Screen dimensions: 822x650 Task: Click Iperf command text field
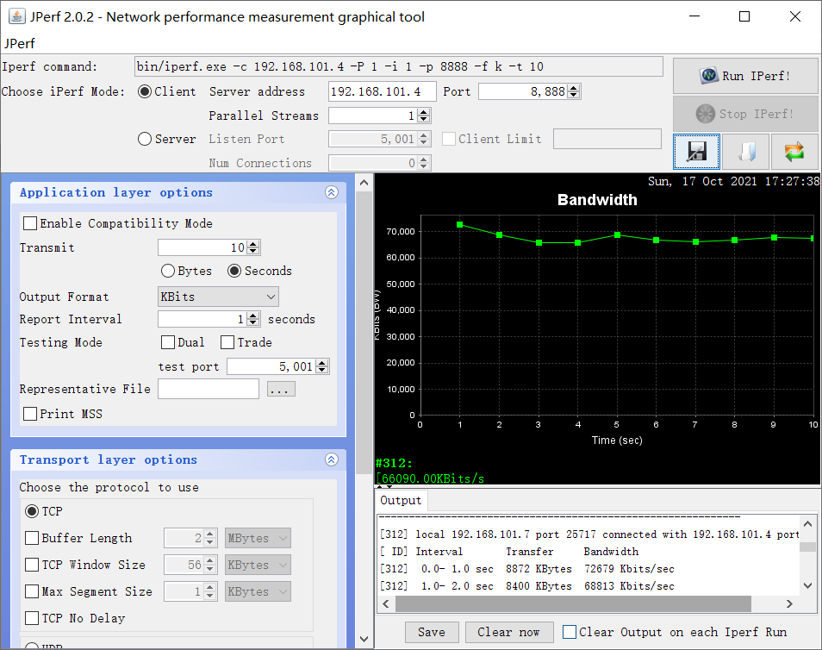click(398, 66)
